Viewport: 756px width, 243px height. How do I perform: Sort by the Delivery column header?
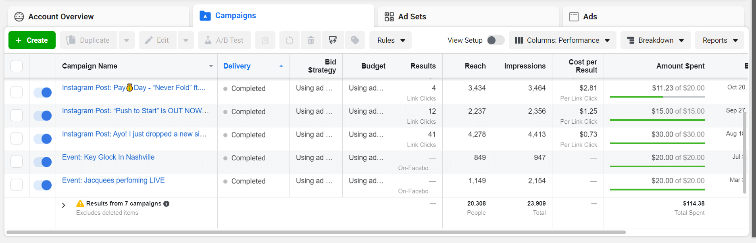tap(254, 66)
